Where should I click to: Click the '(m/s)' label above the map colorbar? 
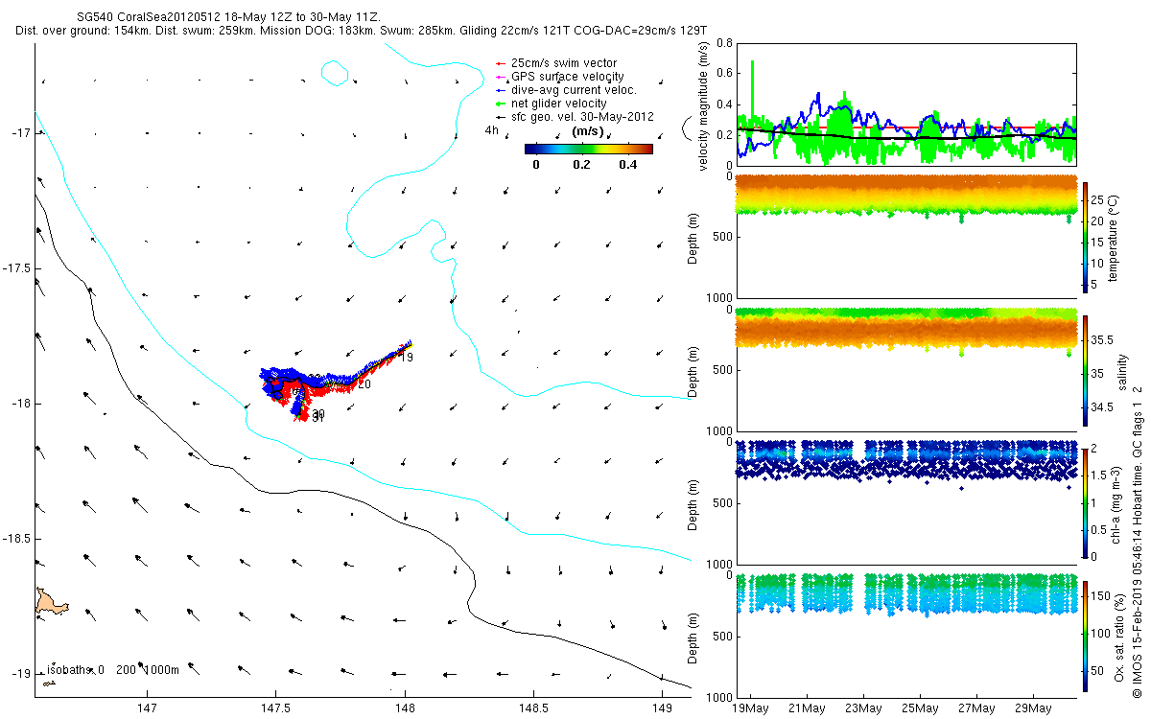[587, 130]
